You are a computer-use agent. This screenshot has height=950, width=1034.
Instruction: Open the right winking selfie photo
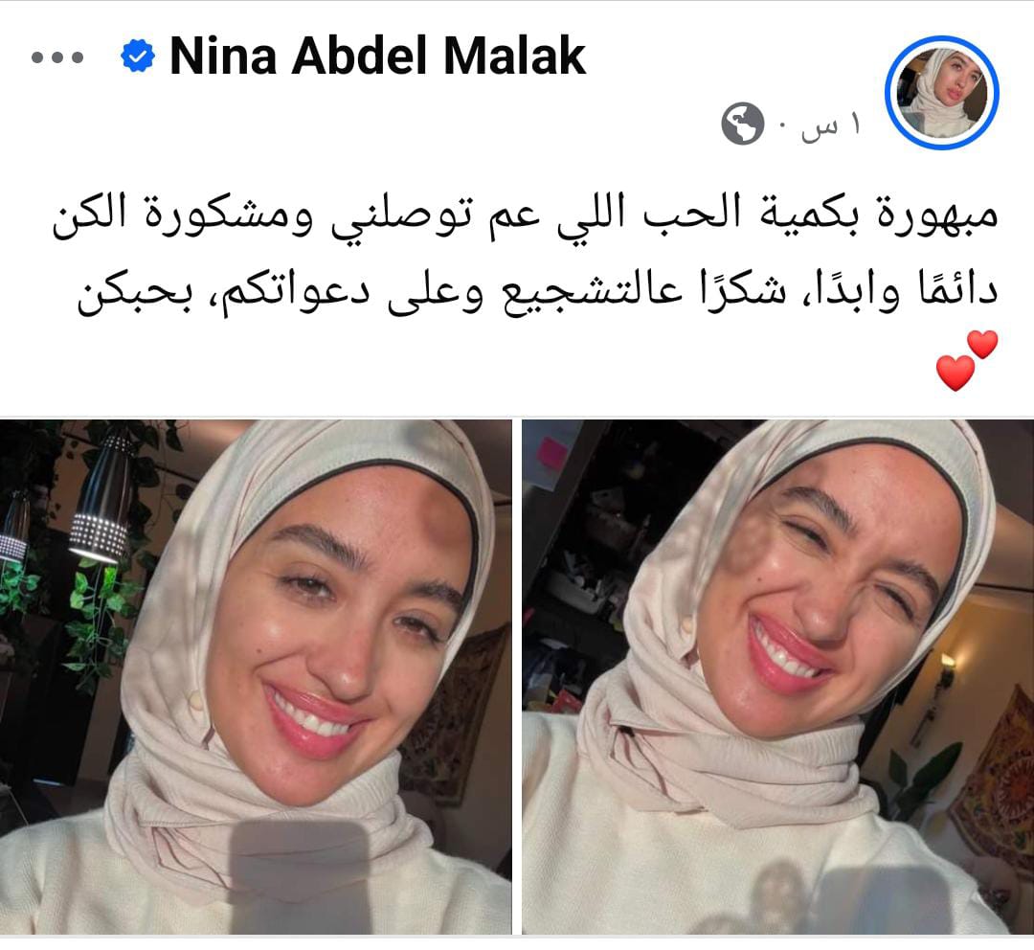[778, 677]
